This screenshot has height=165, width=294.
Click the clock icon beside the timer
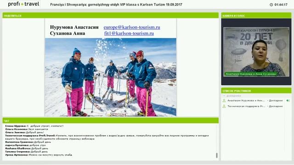[x=271, y=5]
